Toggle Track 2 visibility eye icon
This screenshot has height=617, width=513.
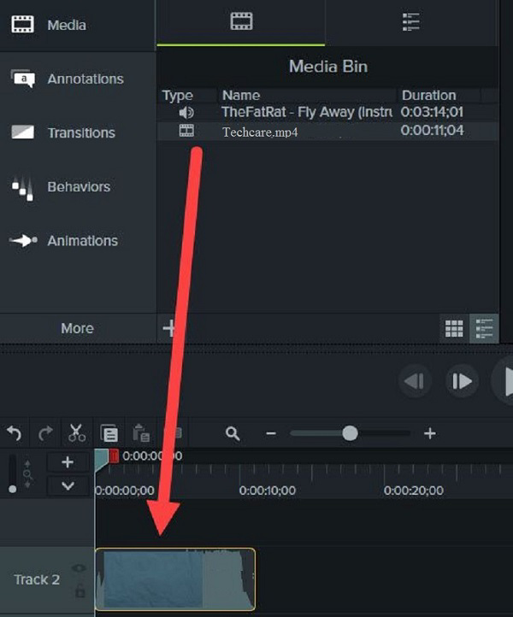(80, 568)
